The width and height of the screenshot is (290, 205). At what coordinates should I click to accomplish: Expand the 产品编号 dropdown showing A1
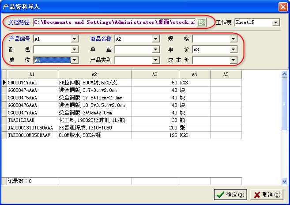tap(74, 39)
